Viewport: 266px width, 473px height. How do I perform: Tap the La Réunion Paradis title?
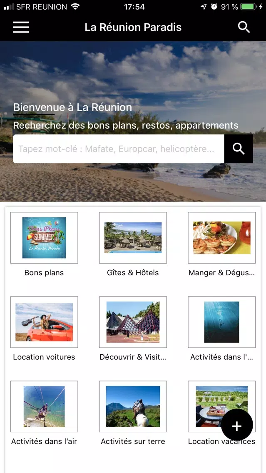(133, 27)
